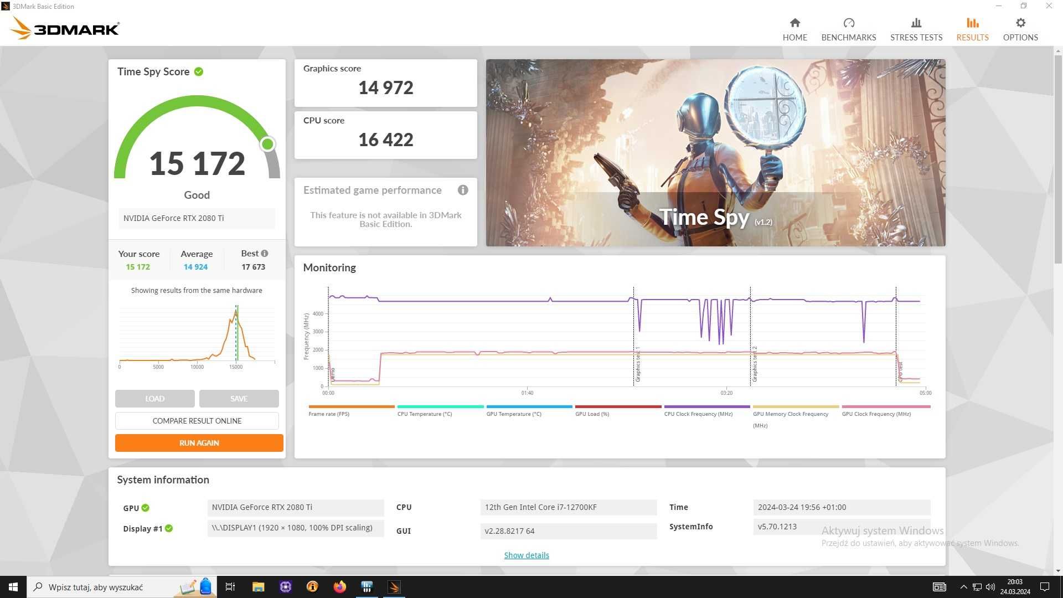Click the COMPARE RESULT ONLINE button

pos(197,421)
